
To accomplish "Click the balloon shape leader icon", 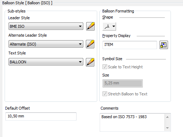I will point(107,26).
